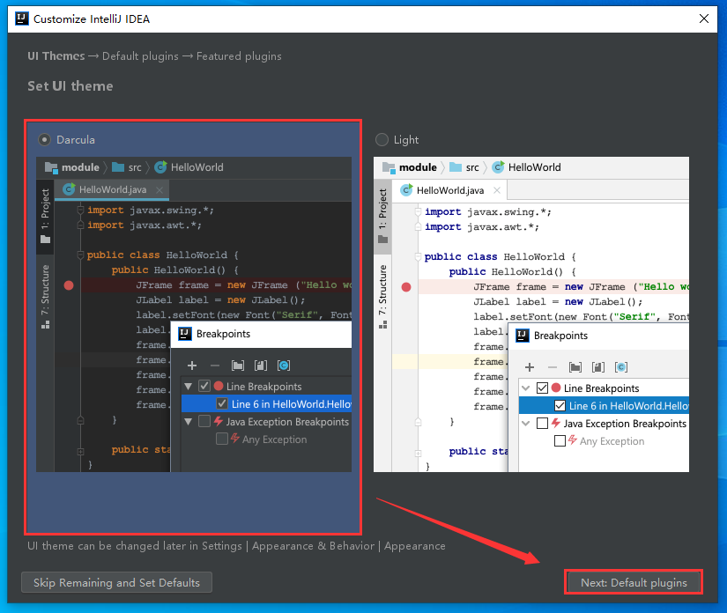
Task: Toggle Any Exception checkbox in Darcula preview
Action: (222, 439)
